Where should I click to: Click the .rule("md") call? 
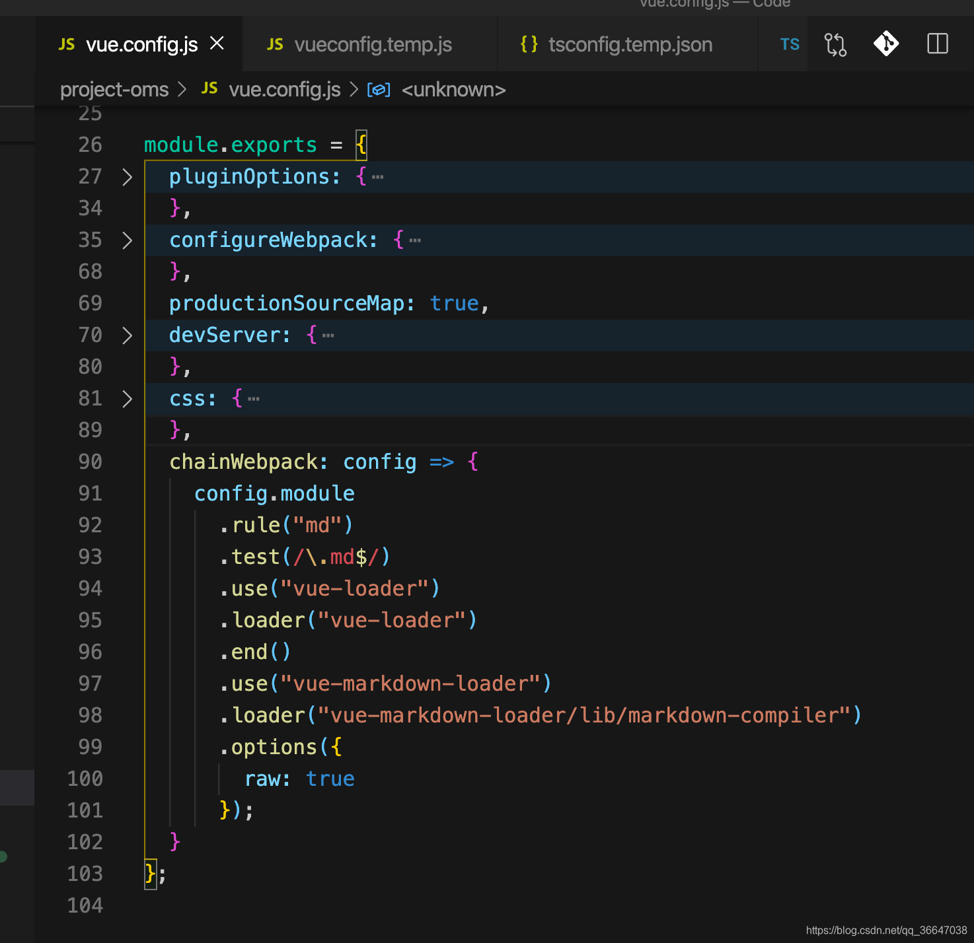pos(286,525)
